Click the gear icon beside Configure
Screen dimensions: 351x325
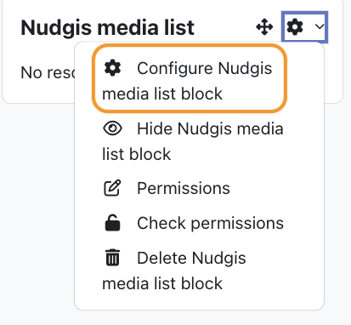[x=112, y=68]
